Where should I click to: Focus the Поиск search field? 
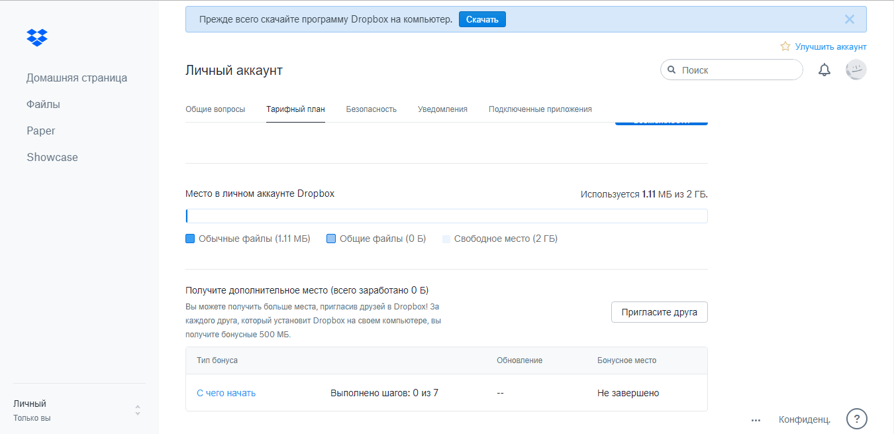click(x=732, y=70)
